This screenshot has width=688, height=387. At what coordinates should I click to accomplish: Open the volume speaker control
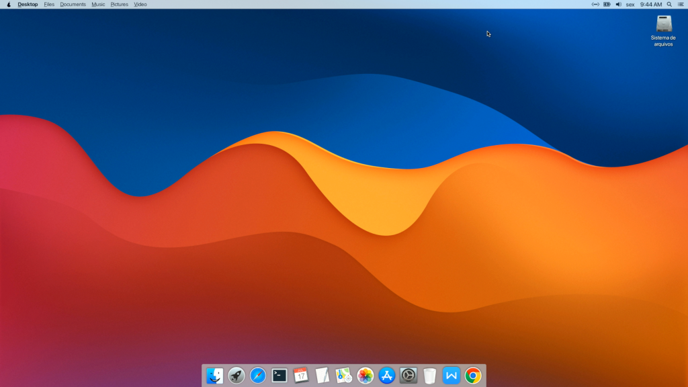(x=618, y=5)
